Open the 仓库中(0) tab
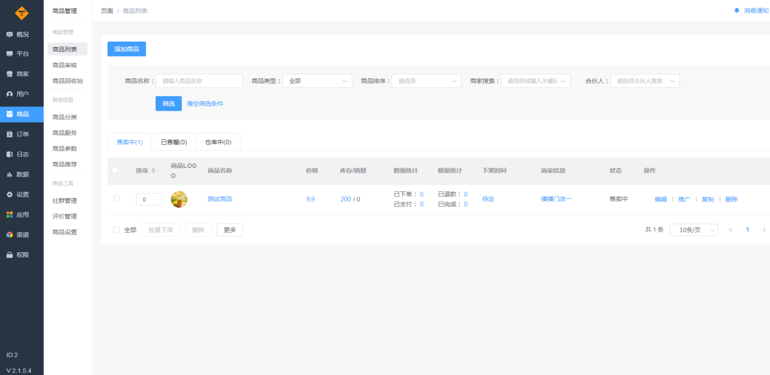 tap(218, 142)
